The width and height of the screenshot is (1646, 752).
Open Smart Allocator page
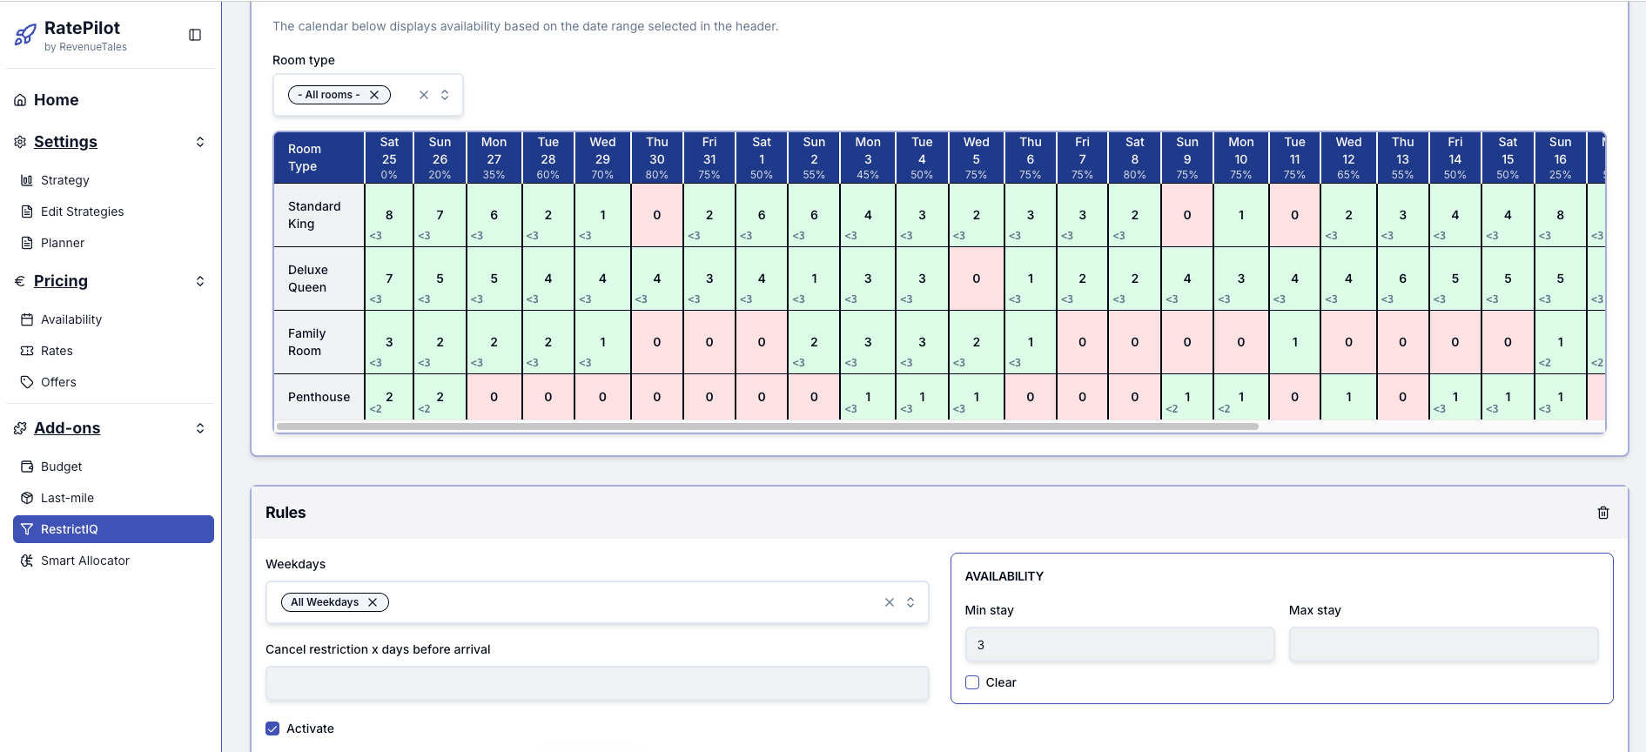(x=84, y=561)
